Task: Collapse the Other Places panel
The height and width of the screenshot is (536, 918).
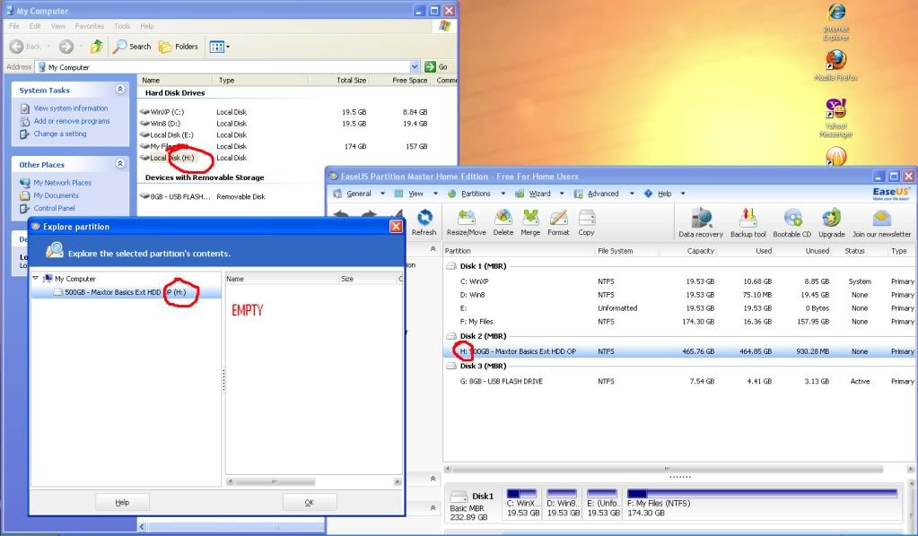Action: 120,164
